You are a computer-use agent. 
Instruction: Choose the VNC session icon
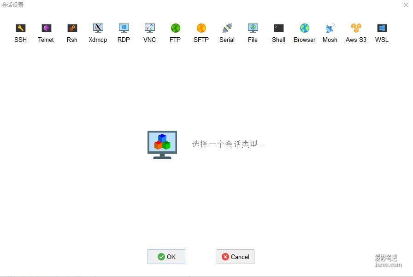click(x=150, y=28)
